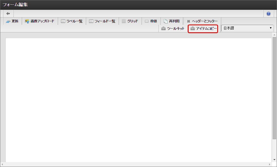
Task: Open the ツールキット toolkit
Action: 173,29
